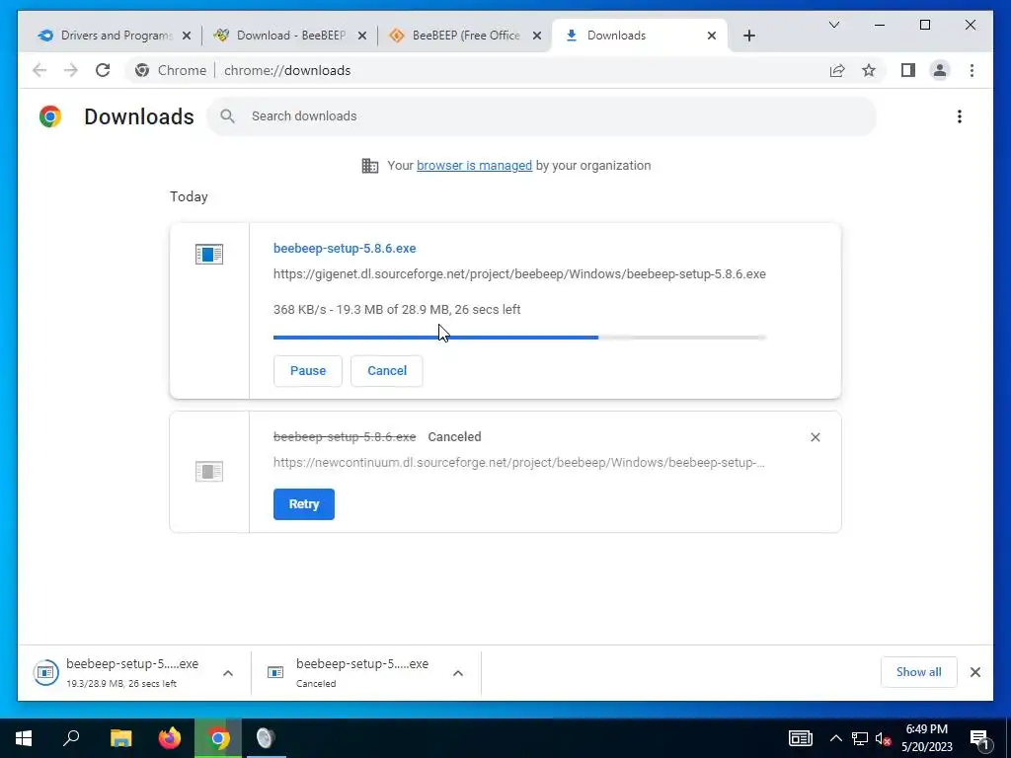Open the Downloads page more actions menu

tap(960, 116)
